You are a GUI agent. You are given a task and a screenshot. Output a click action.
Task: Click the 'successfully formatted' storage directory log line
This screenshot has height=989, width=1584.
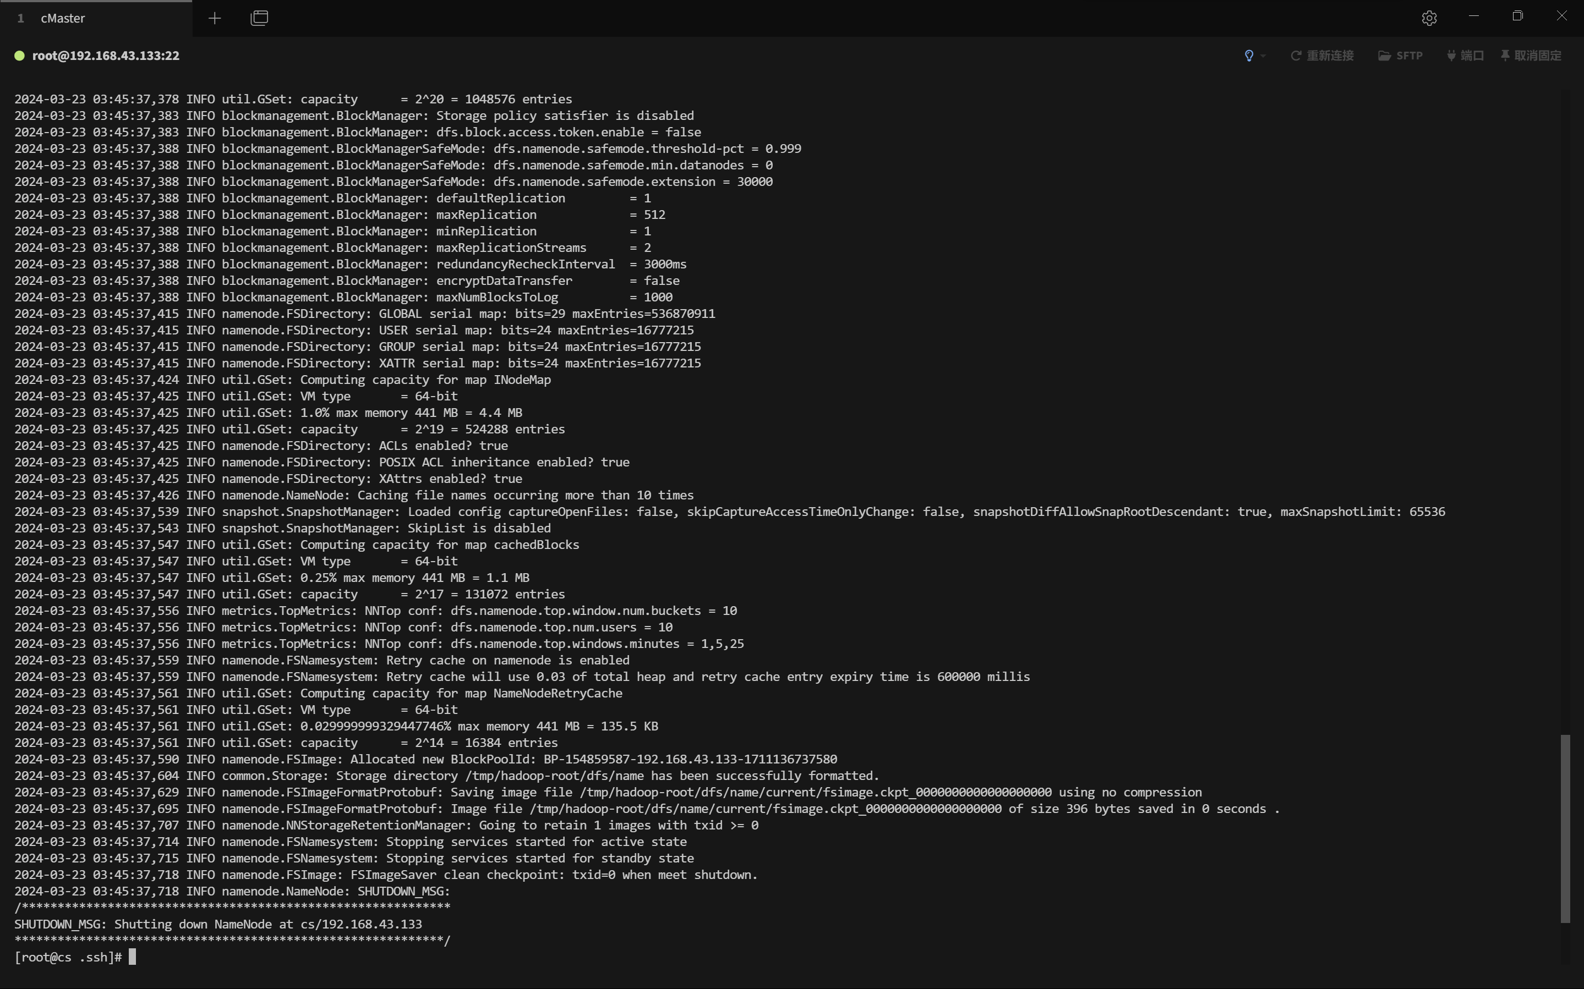(x=446, y=776)
